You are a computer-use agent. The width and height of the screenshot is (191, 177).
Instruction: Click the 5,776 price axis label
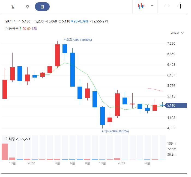coord(171,86)
